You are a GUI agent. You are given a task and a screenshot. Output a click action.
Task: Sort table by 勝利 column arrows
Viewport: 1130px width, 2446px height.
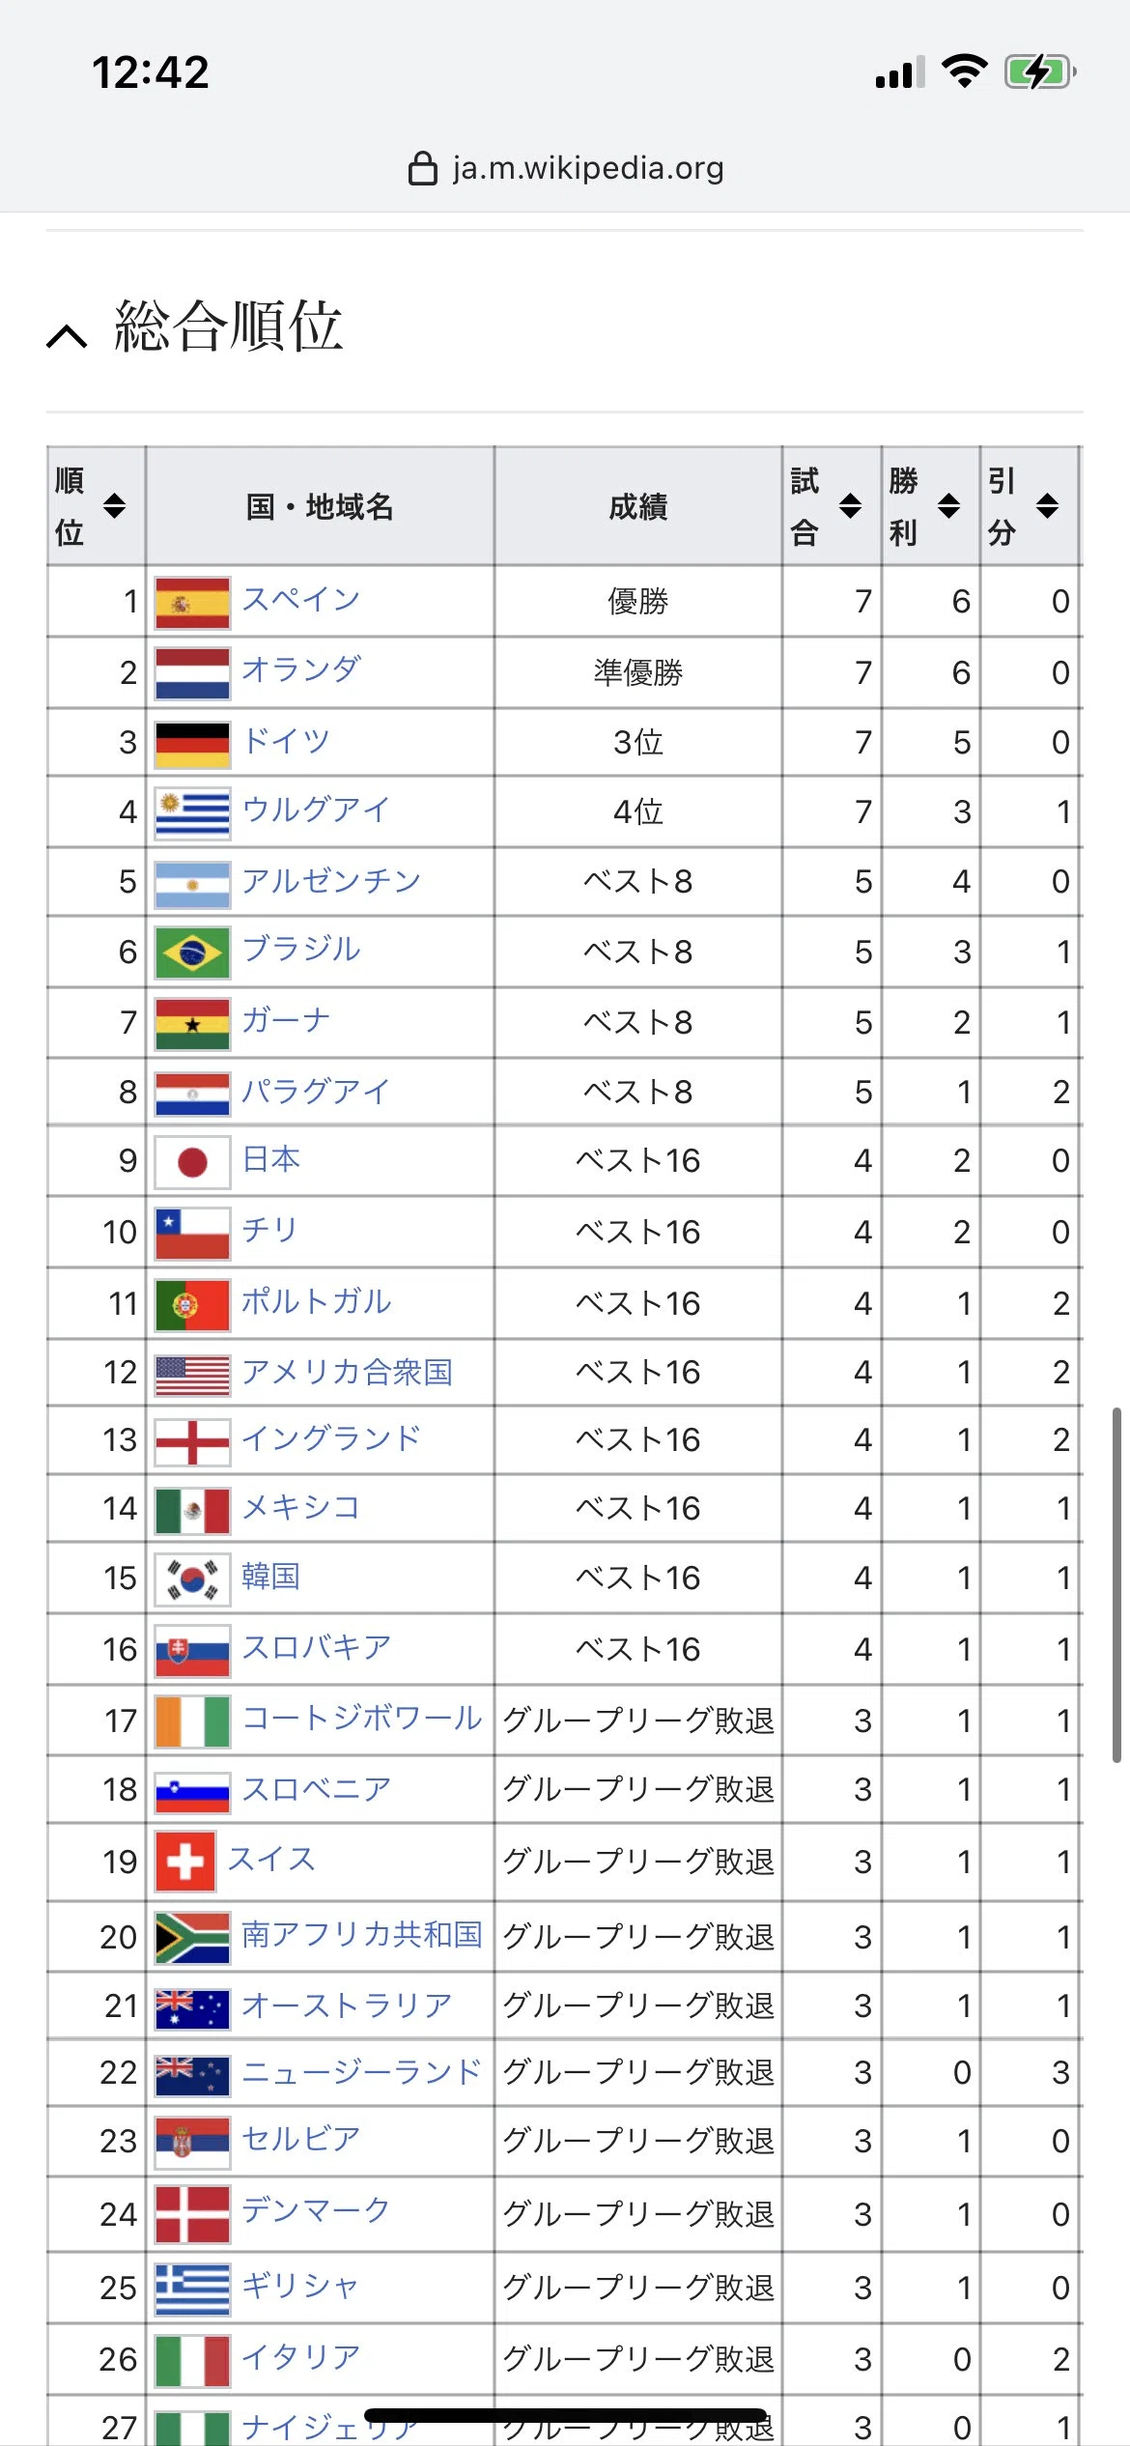(x=948, y=505)
